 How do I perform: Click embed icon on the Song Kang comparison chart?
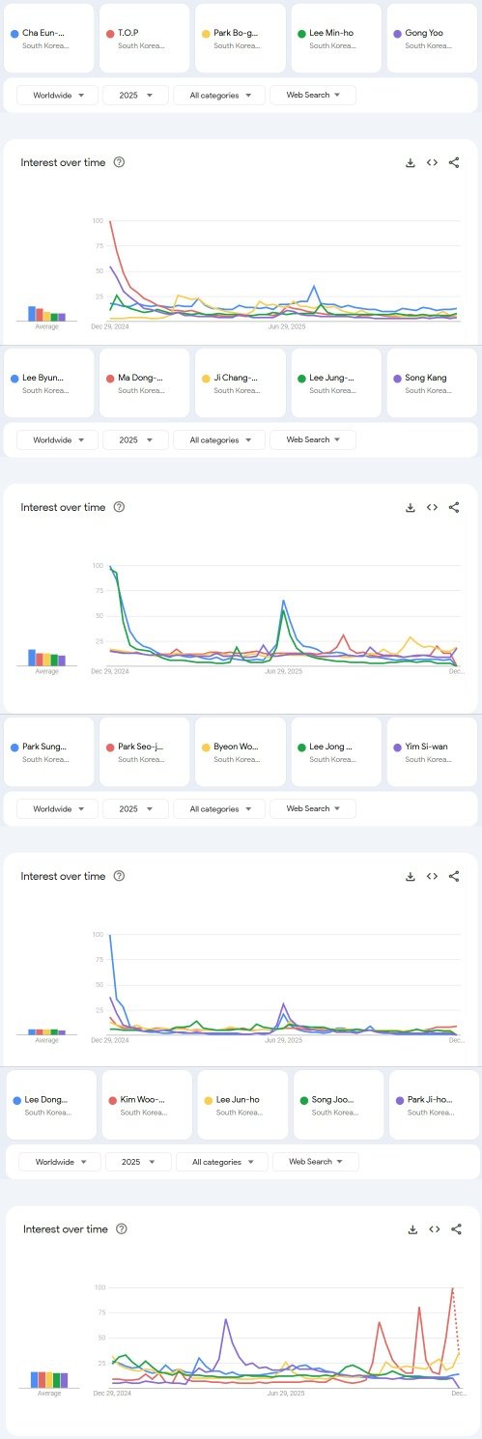click(x=433, y=507)
